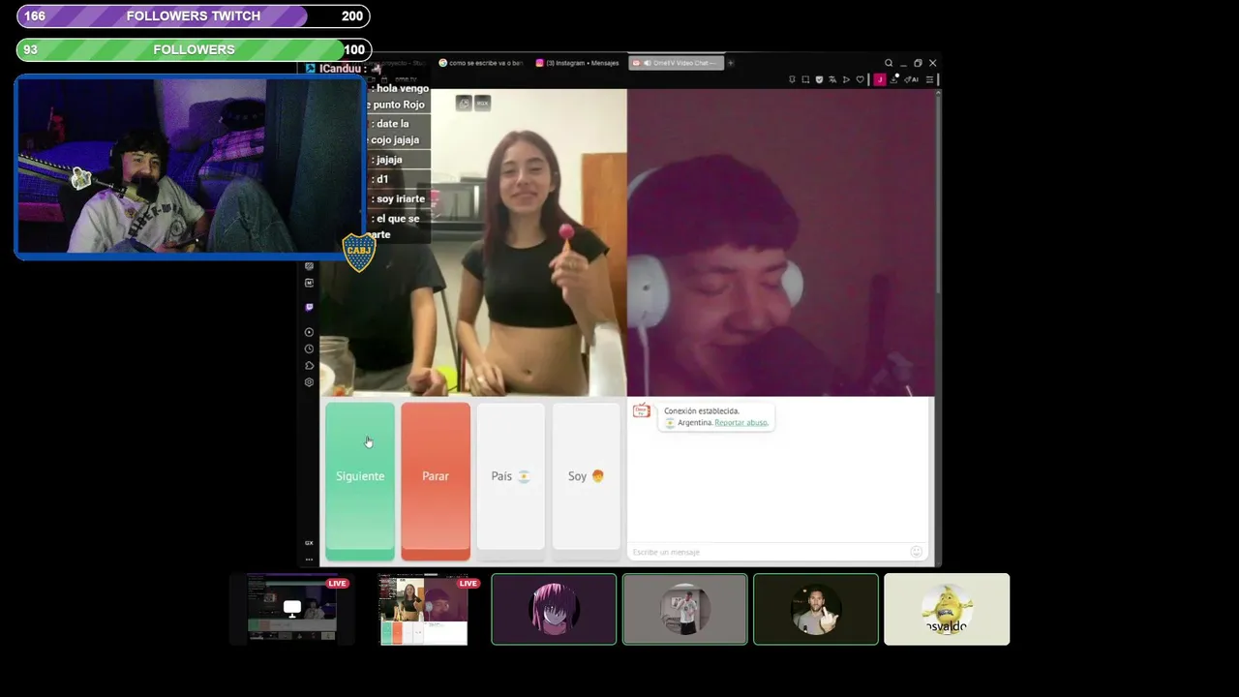Image resolution: width=1239 pixels, height=697 pixels.
Task: Open the three-dots sidebar more menu
Action: coord(309,559)
